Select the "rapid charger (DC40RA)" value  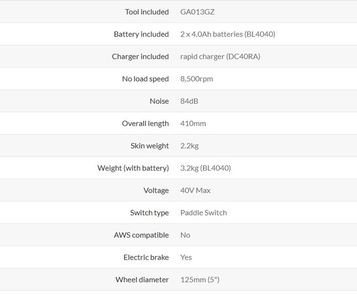[x=220, y=56]
